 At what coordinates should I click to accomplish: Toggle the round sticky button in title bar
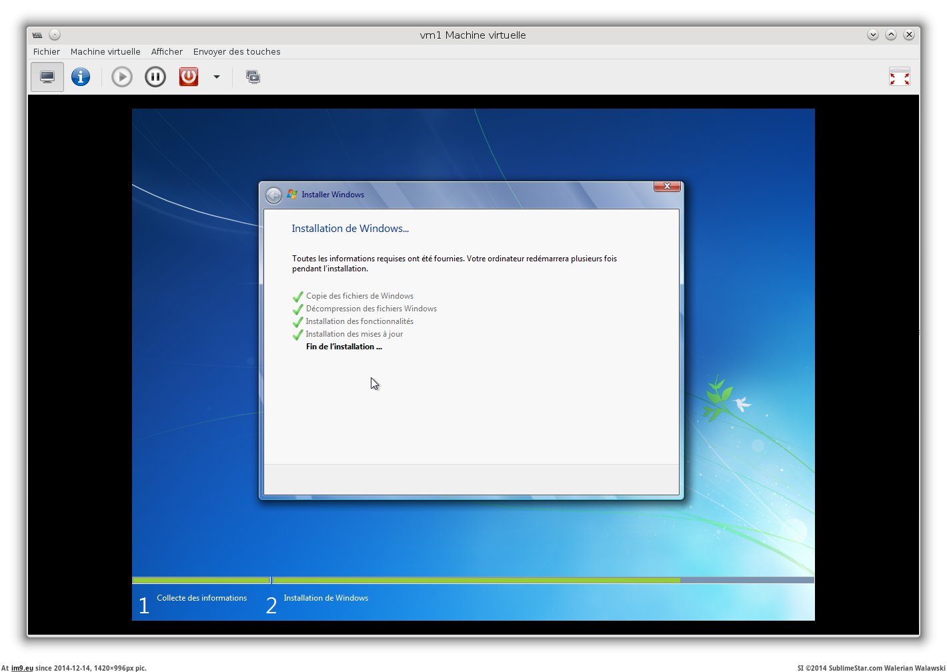point(55,35)
